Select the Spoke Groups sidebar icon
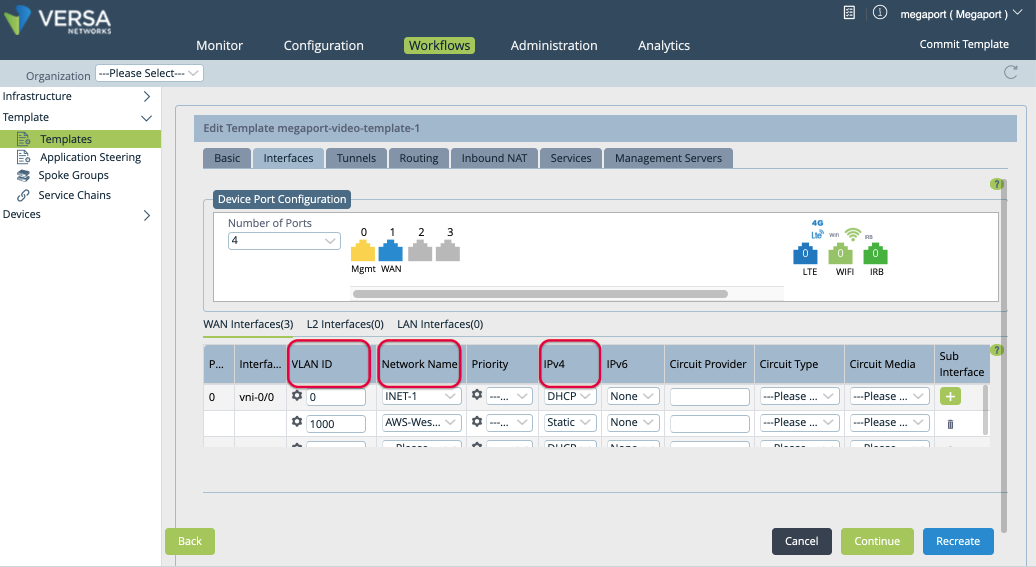 [24, 175]
